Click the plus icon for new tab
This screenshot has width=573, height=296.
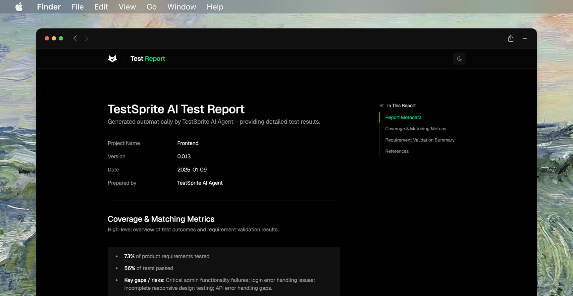pyautogui.click(x=525, y=38)
